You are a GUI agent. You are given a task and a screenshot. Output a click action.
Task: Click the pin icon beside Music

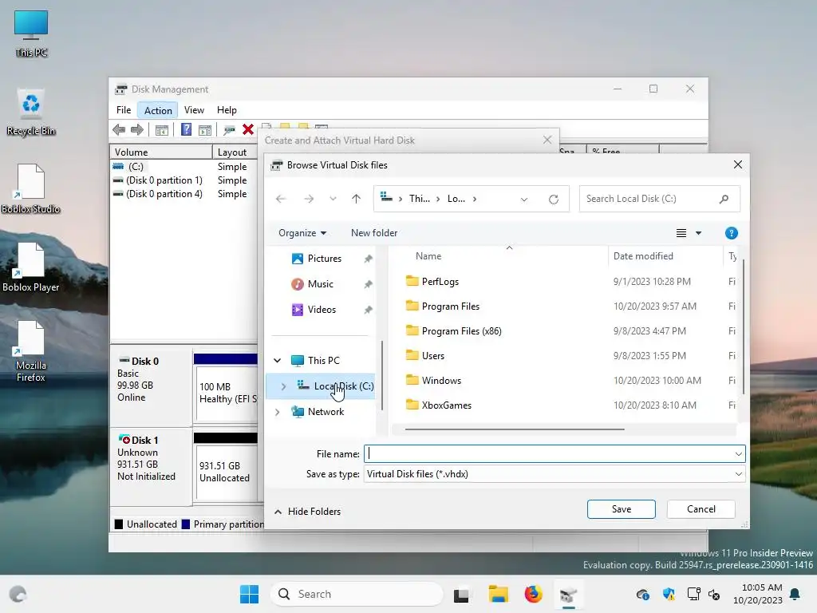368,284
